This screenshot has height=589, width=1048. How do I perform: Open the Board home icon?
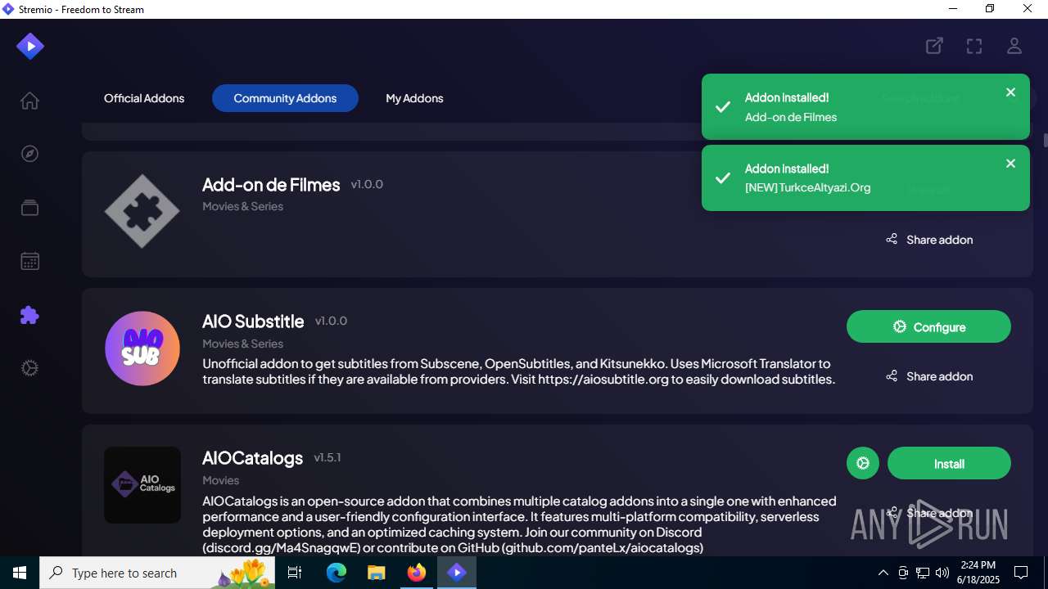29,101
